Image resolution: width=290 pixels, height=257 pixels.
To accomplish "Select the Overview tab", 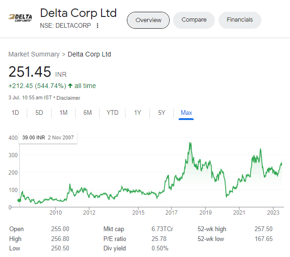I will (x=148, y=20).
